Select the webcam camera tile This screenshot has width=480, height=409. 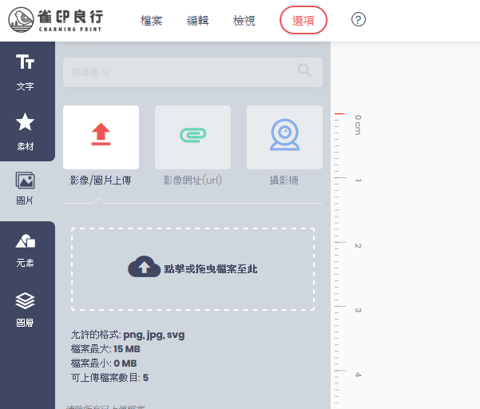click(284, 137)
